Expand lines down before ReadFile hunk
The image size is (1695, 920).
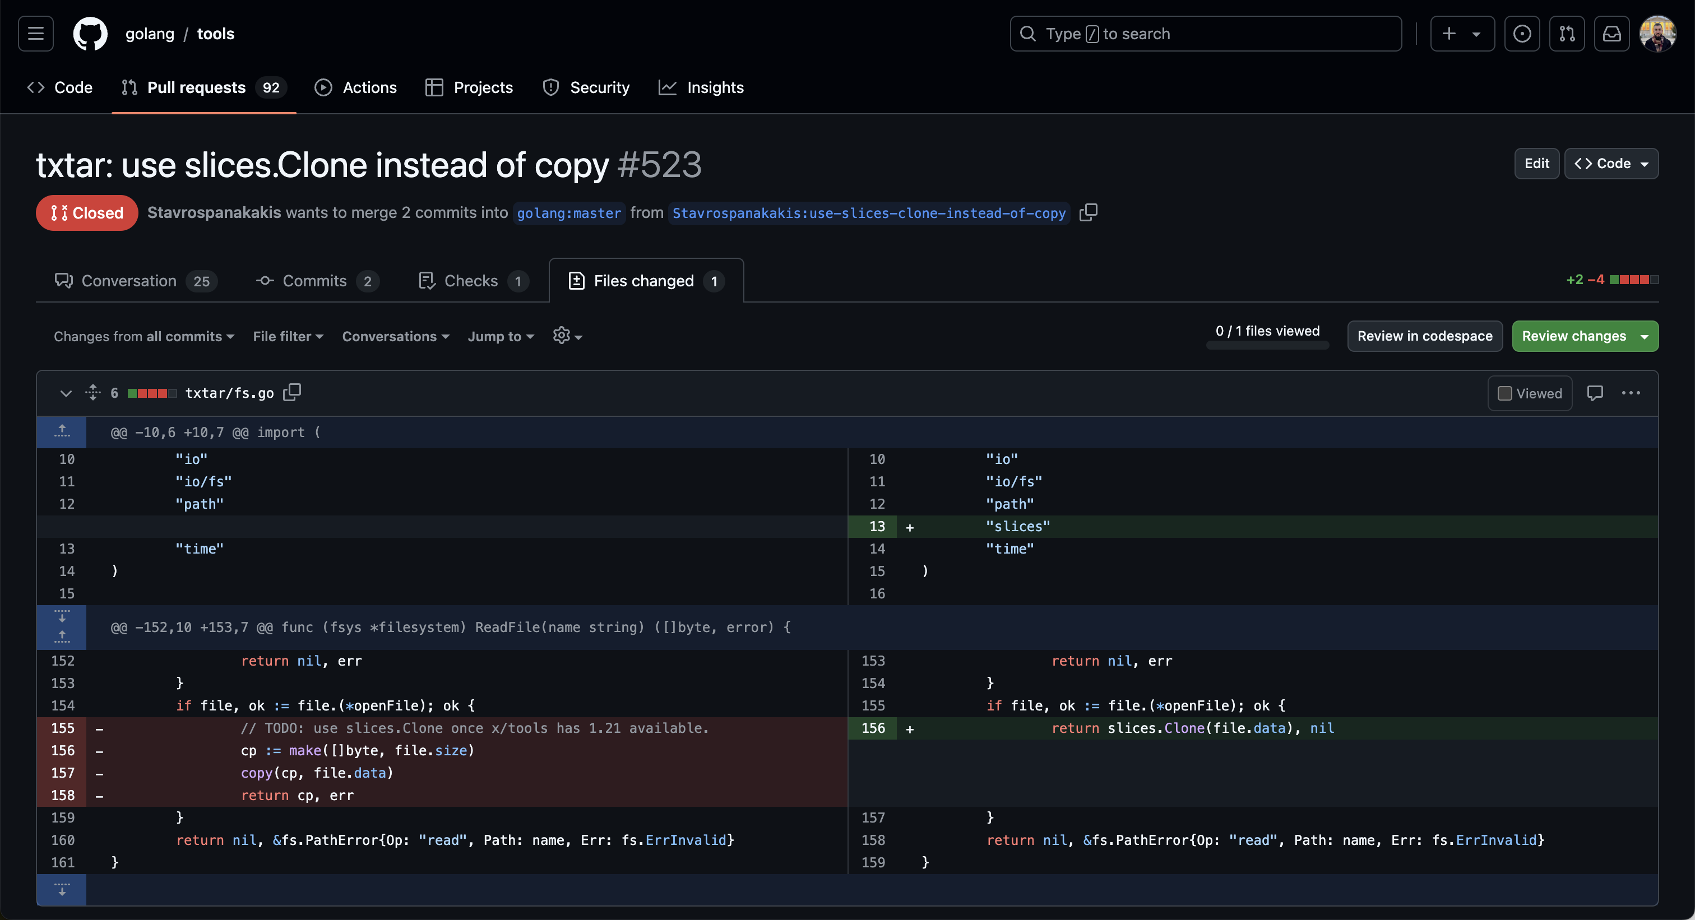tap(61, 616)
